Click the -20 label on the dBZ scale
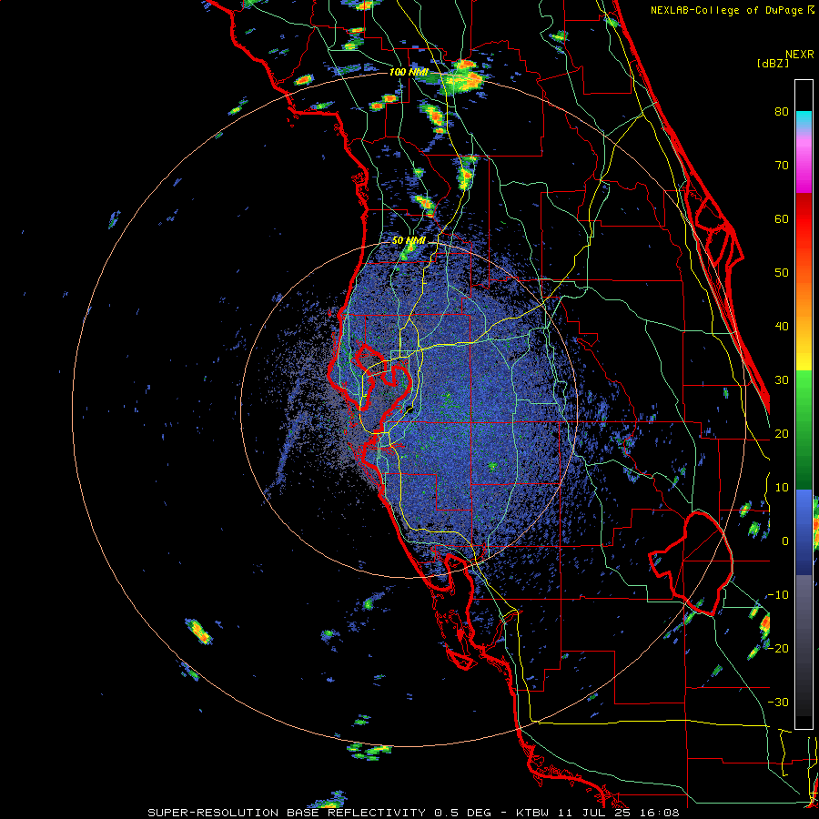This screenshot has width=819, height=819. 778,648
